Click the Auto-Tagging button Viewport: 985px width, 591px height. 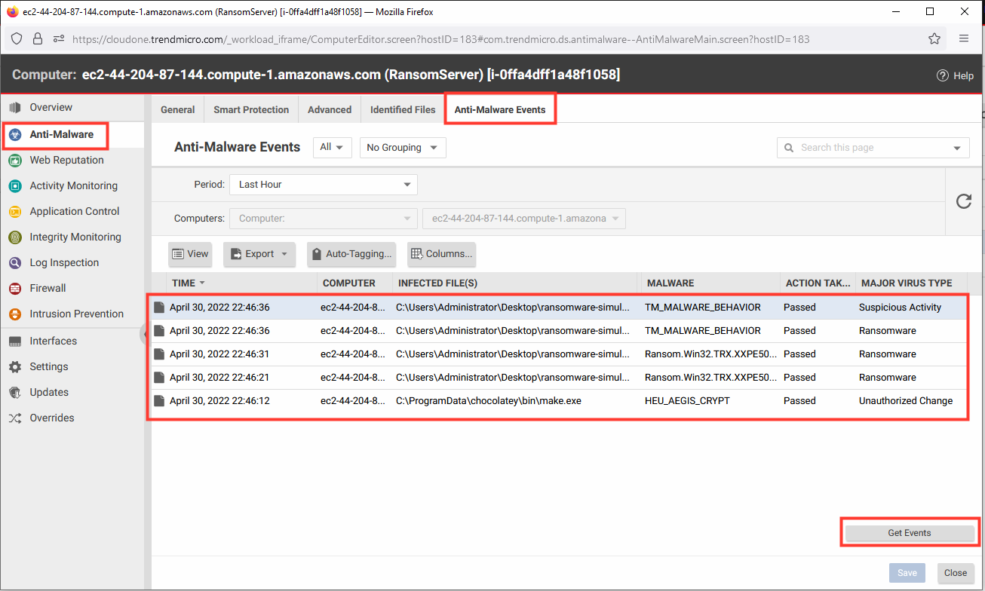351,254
